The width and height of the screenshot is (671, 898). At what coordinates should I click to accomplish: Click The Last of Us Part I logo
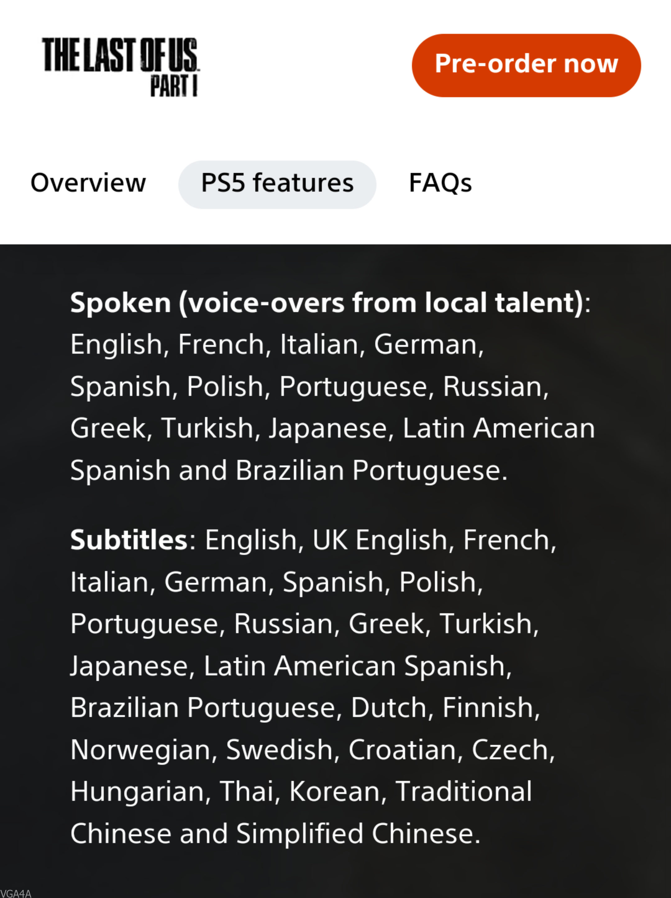click(120, 66)
